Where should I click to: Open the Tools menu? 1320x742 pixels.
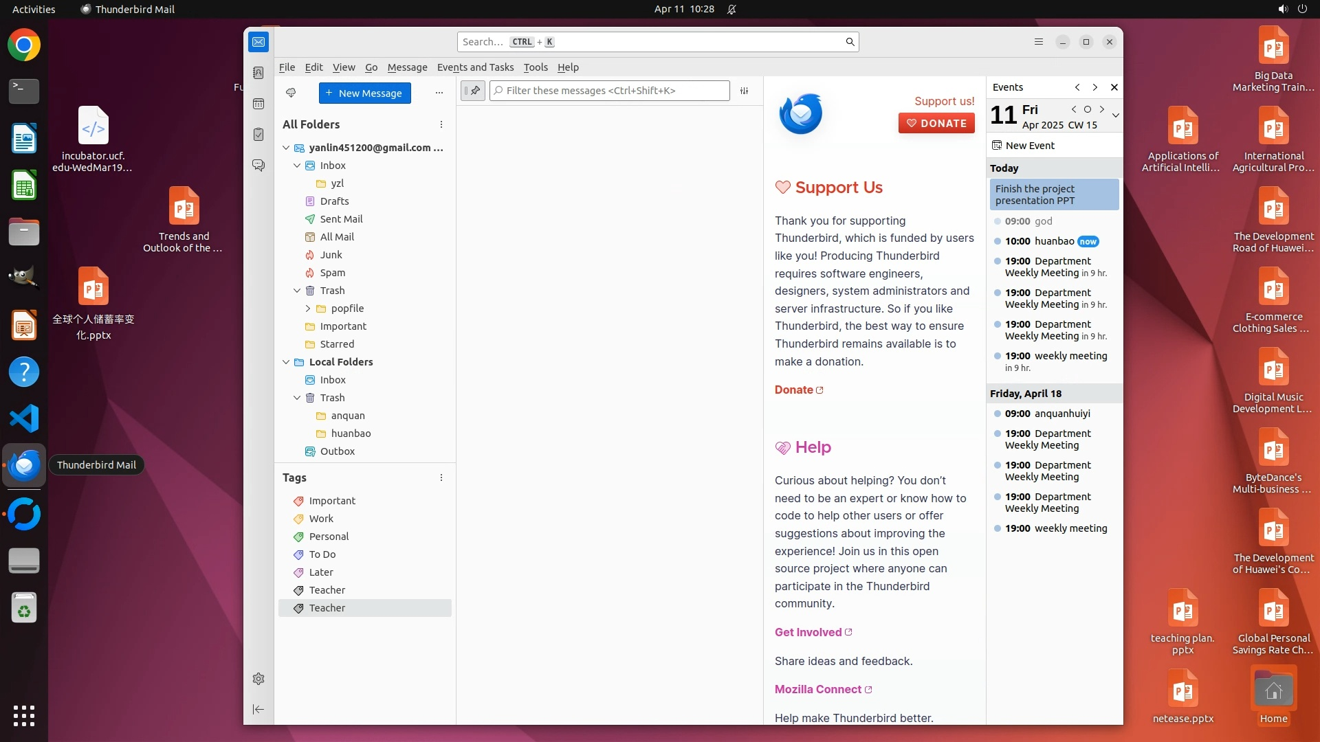click(535, 67)
